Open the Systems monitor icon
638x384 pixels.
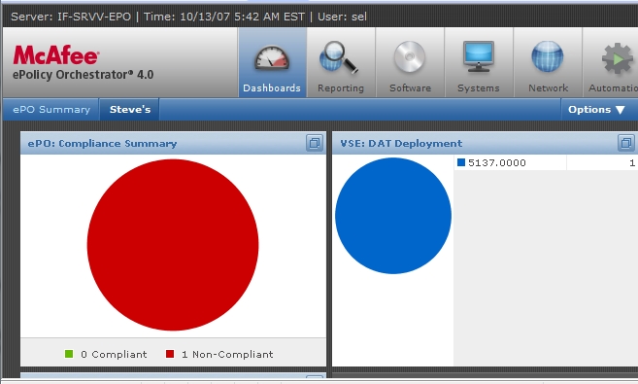478,56
